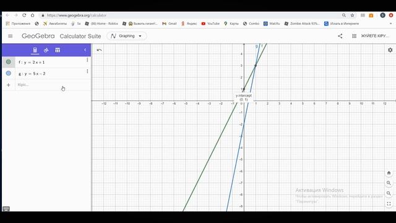The height and width of the screenshot is (223, 396).
Task: Open the Home - Roblox bookmark
Action: pos(101,24)
